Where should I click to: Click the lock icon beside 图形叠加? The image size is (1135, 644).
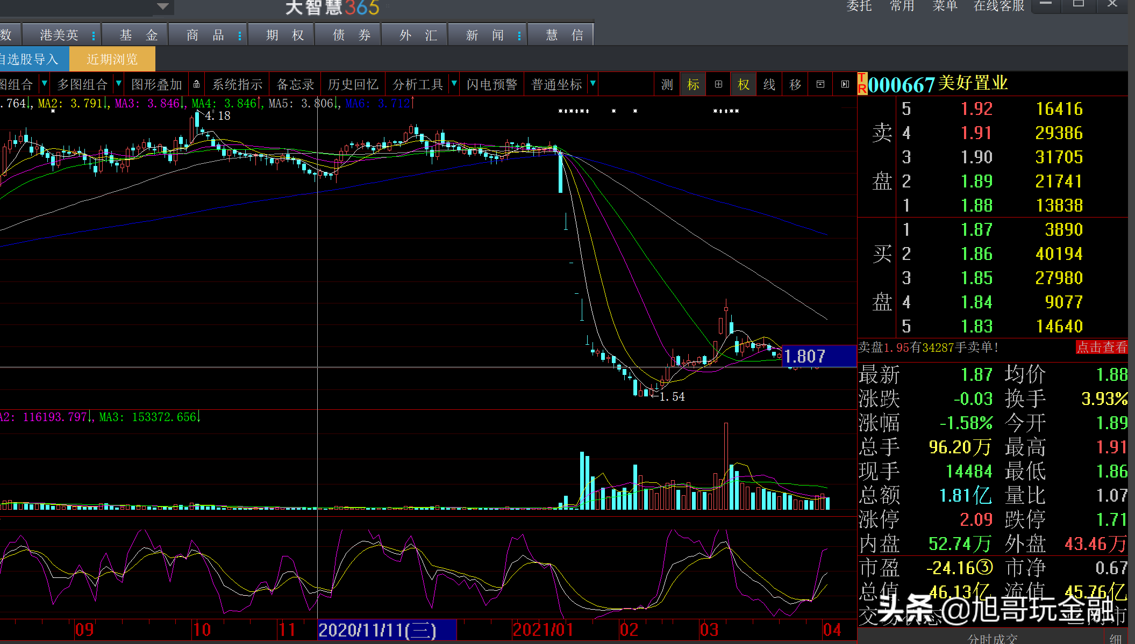click(x=197, y=84)
